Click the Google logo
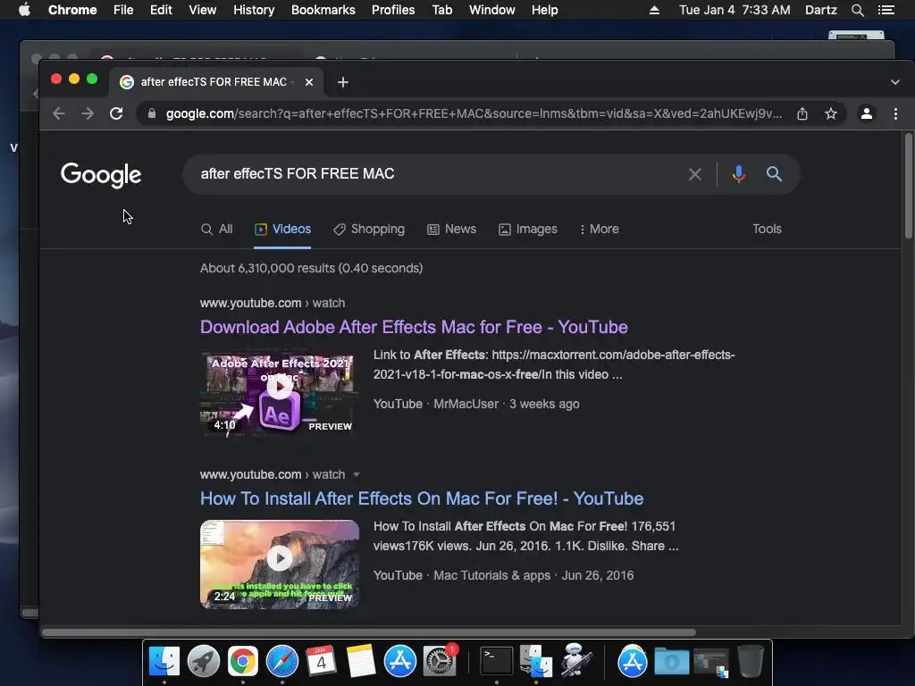The image size is (915, 686). 101,174
